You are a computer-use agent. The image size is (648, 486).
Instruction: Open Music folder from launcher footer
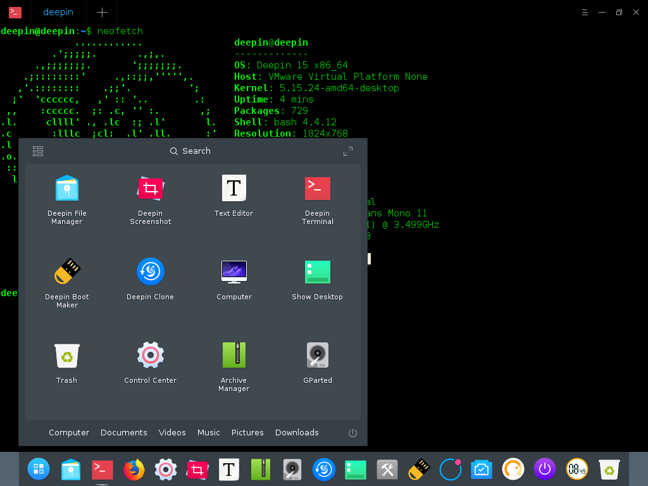coord(209,433)
